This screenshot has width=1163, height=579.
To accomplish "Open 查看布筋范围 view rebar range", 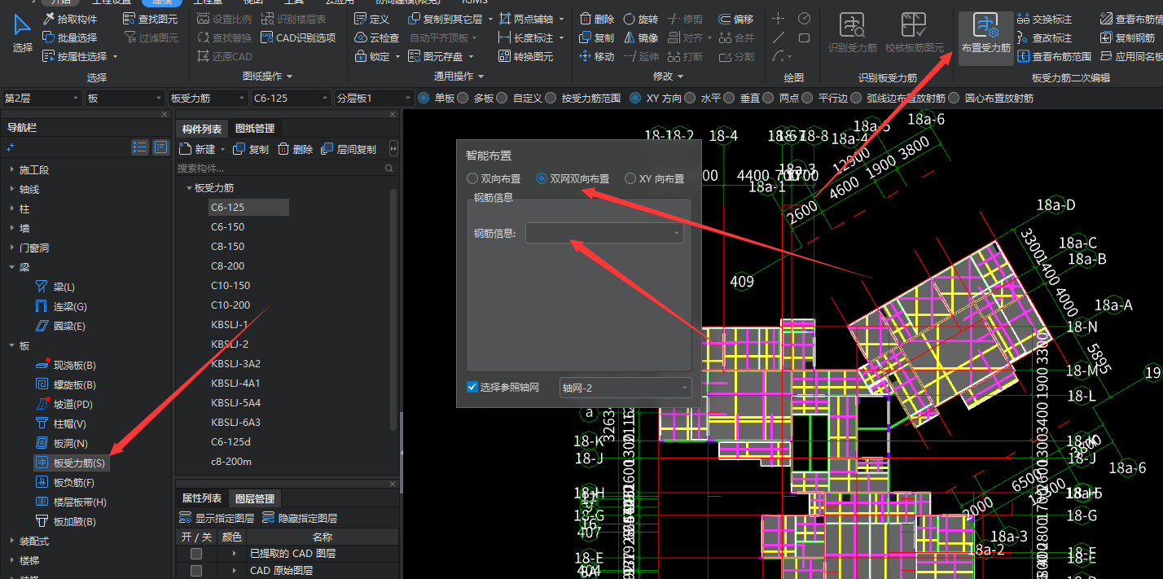I will [x=1055, y=56].
